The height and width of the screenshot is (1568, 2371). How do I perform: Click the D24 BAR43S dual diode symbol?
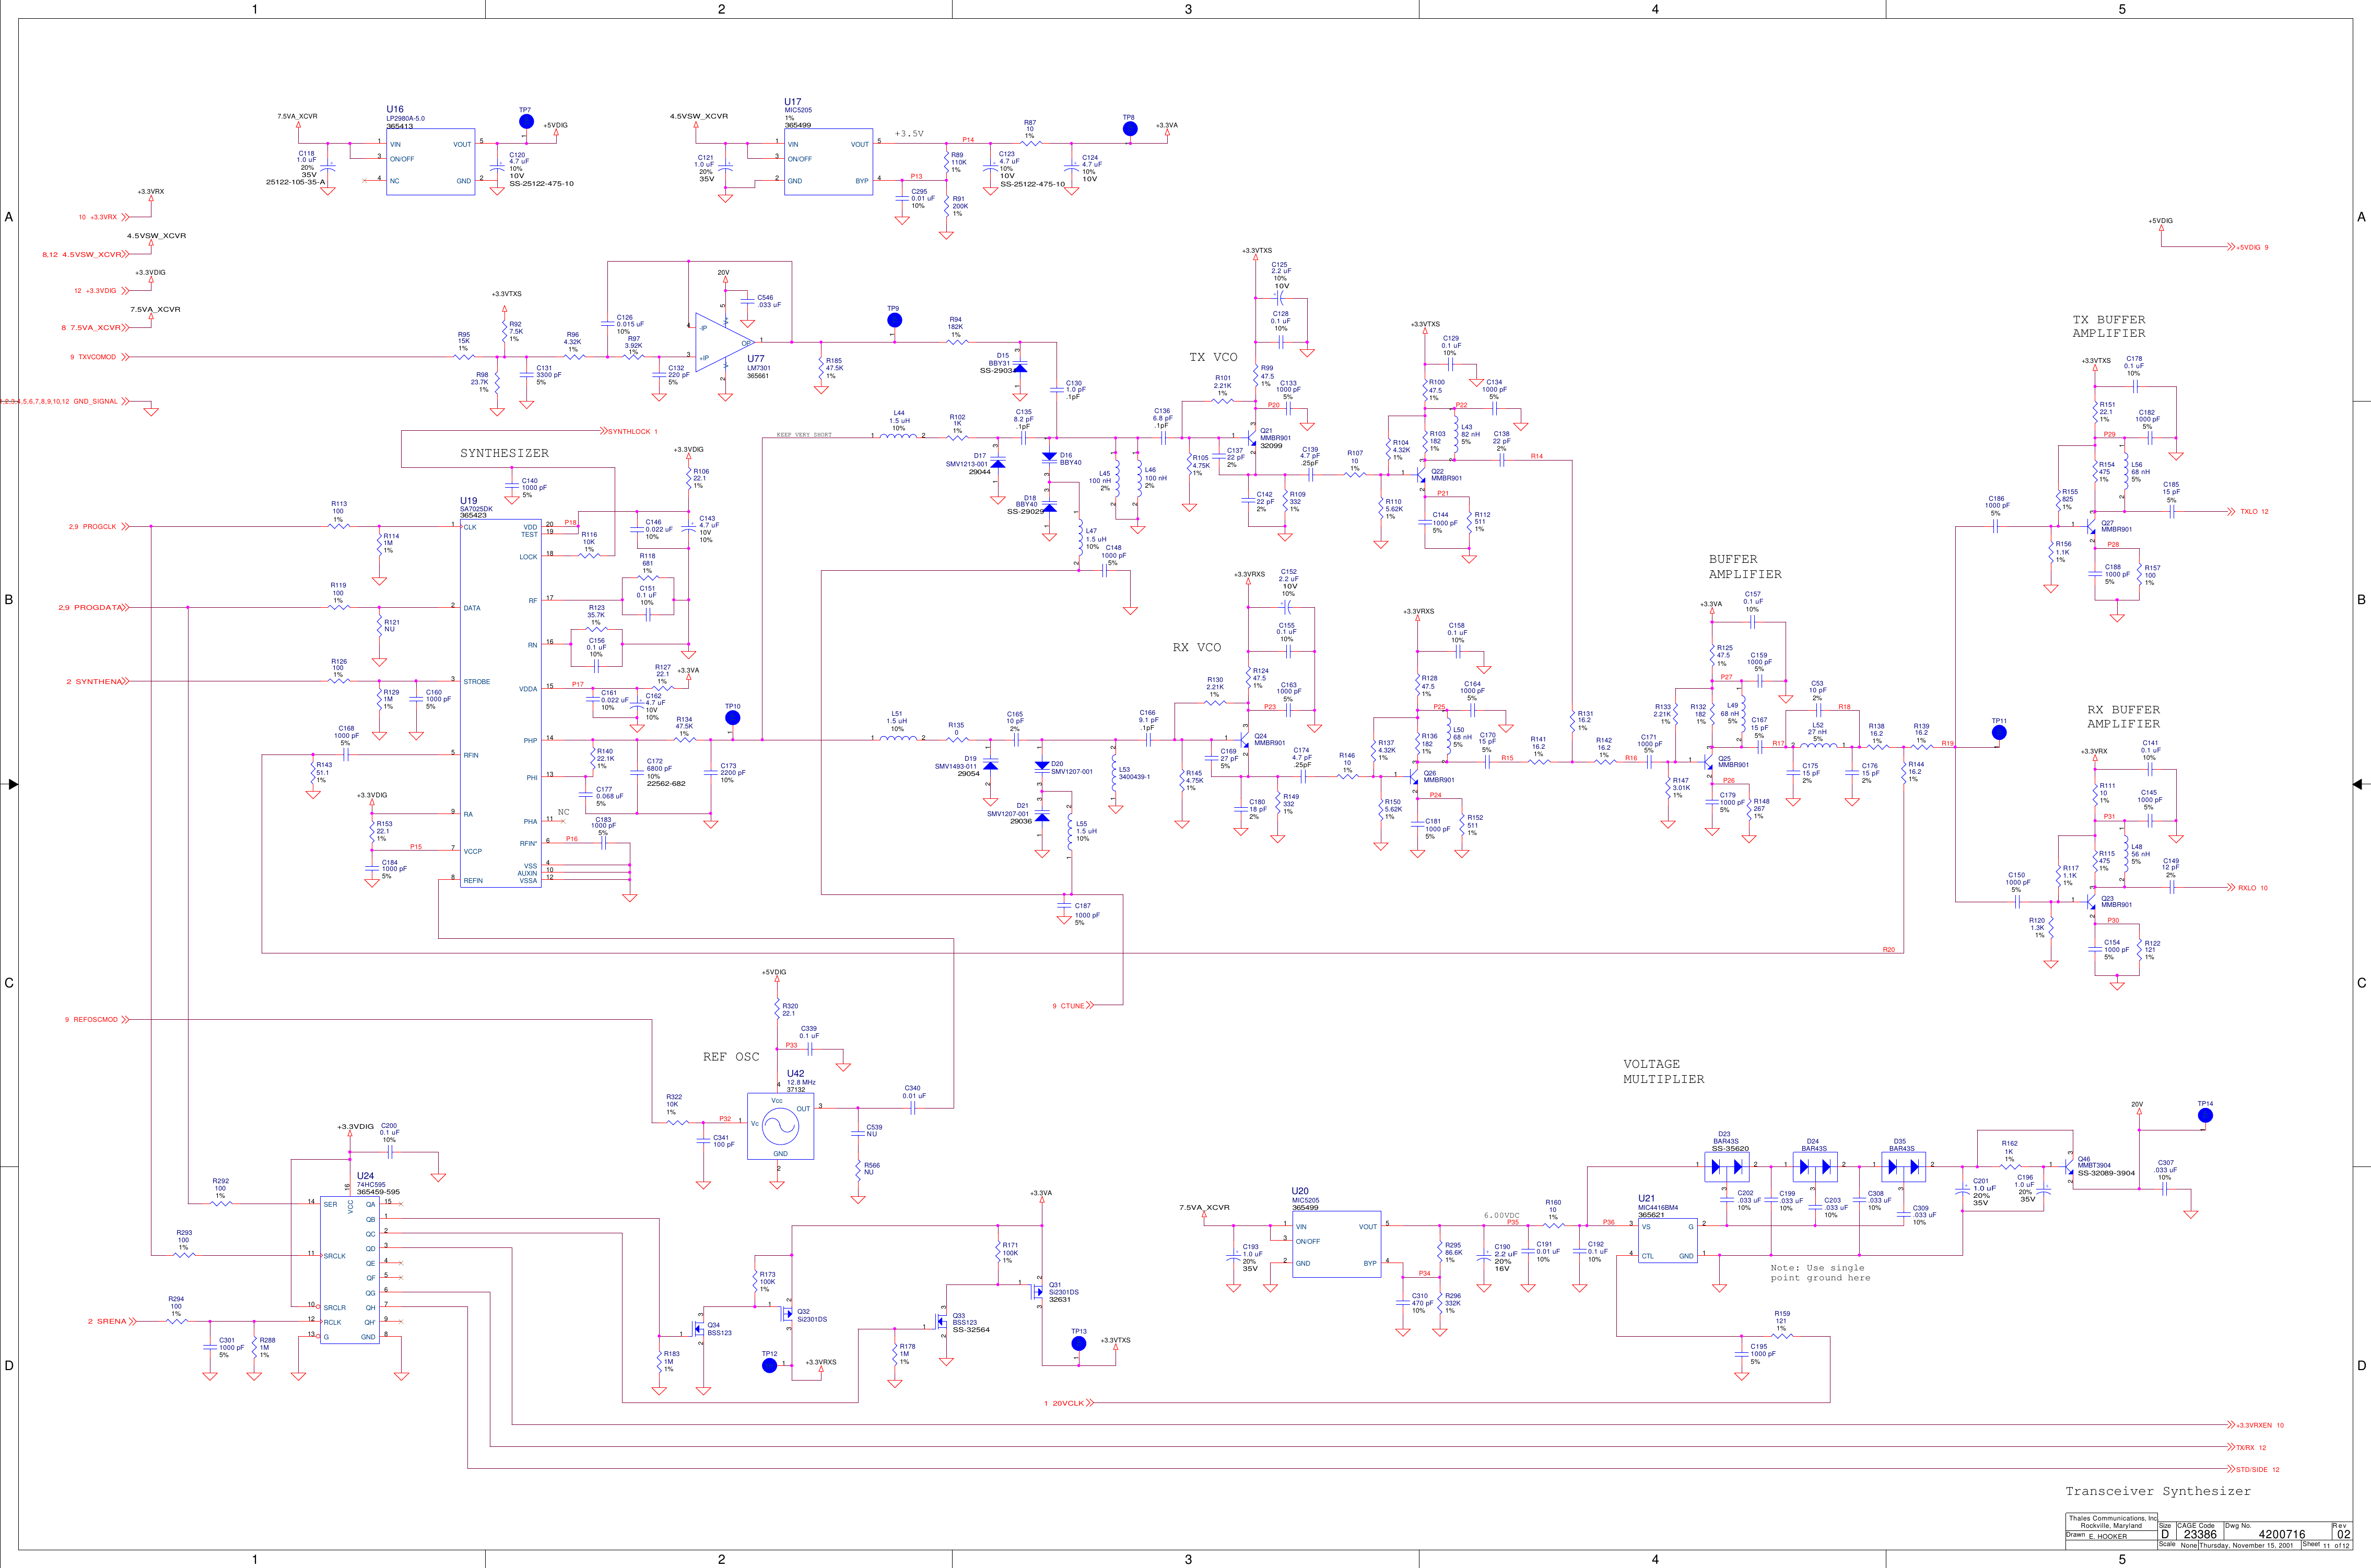[1815, 1167]
